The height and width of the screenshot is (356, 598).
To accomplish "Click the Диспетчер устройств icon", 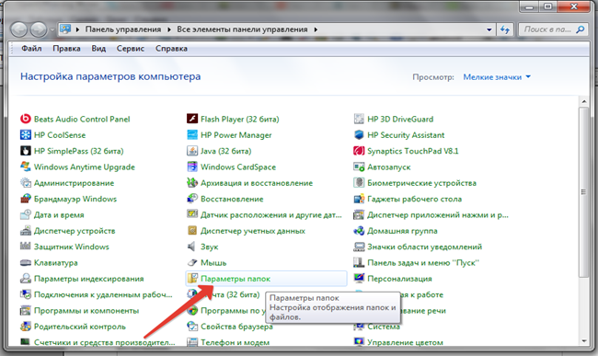I will click(25, 231).
